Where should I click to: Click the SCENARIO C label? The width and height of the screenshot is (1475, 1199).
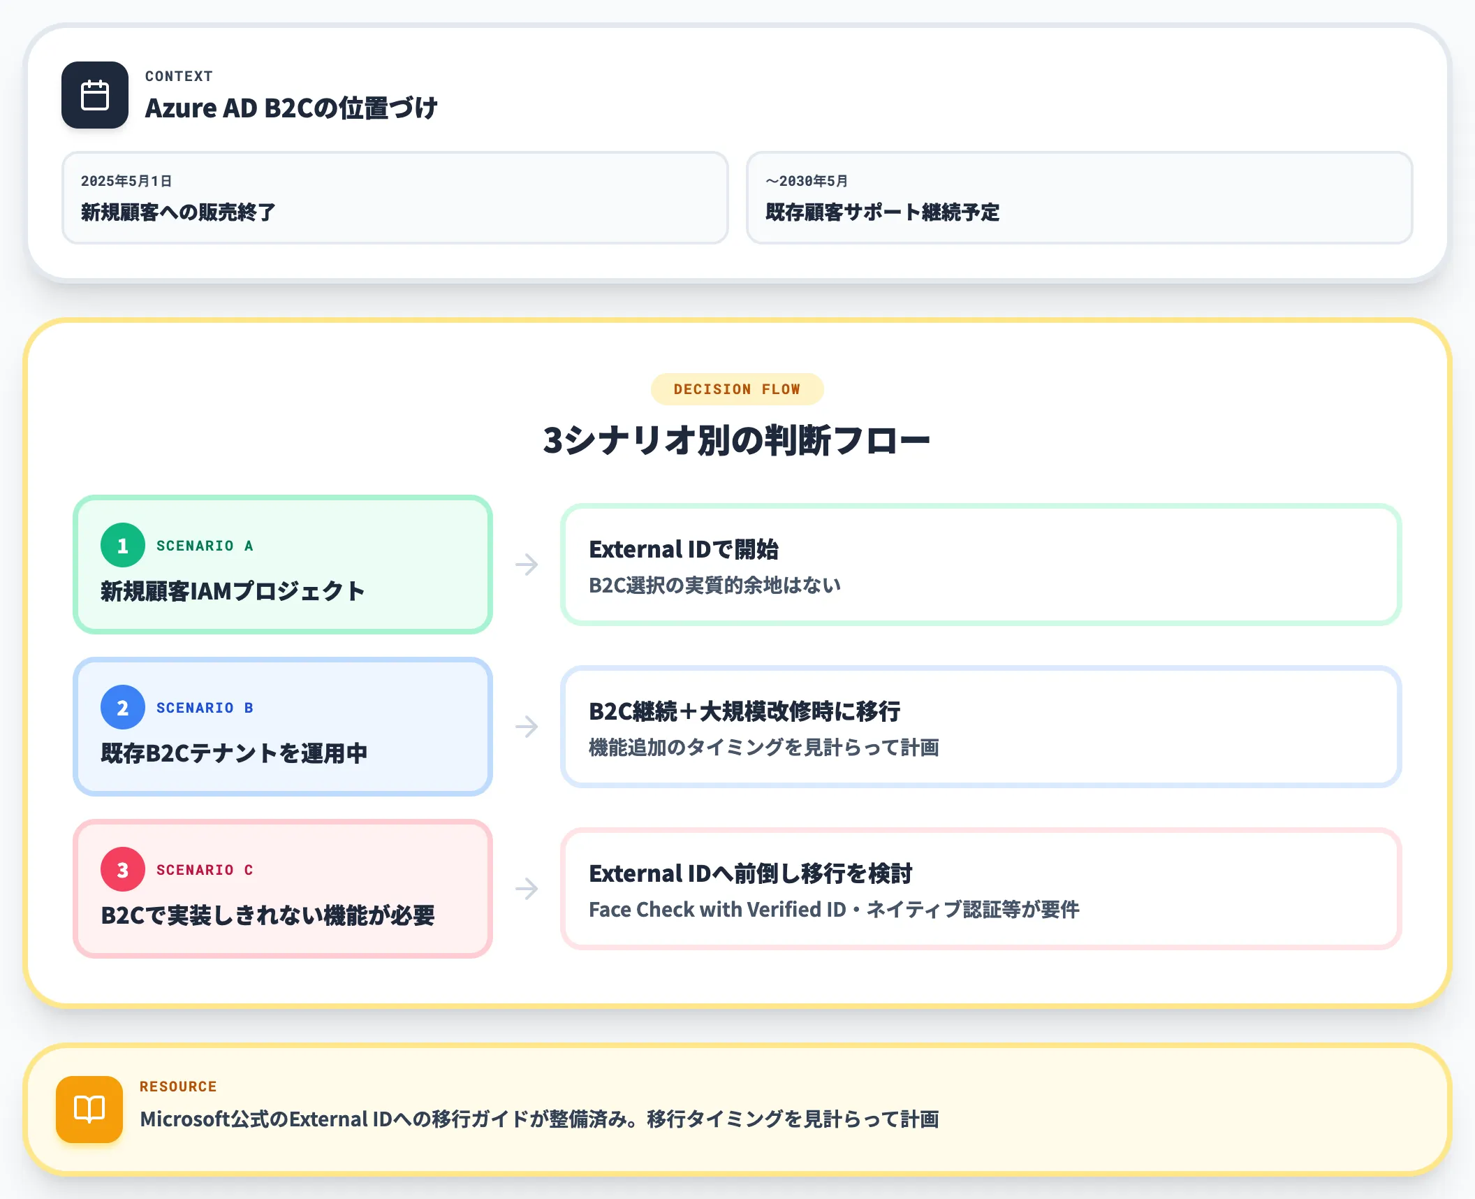coord(205,870)
